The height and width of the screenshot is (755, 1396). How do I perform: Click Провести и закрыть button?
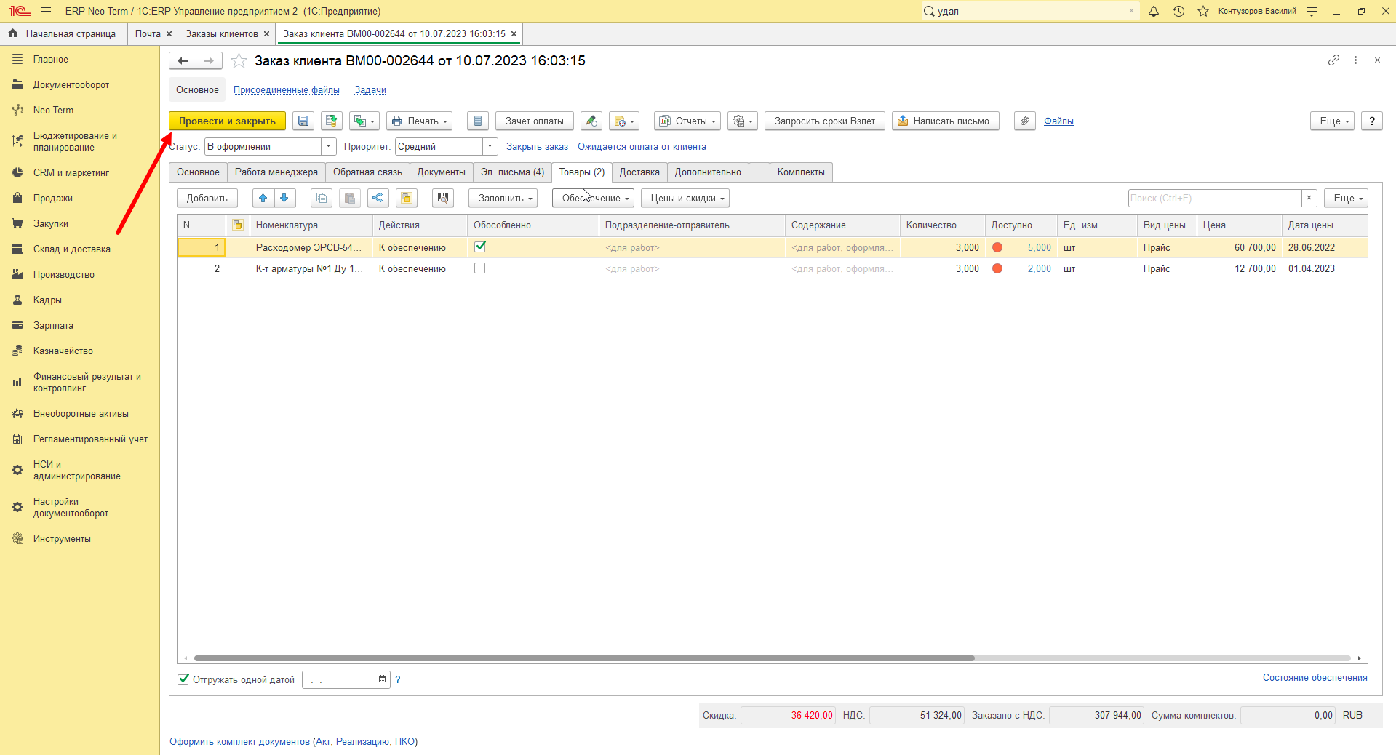[x=227, y=121]
